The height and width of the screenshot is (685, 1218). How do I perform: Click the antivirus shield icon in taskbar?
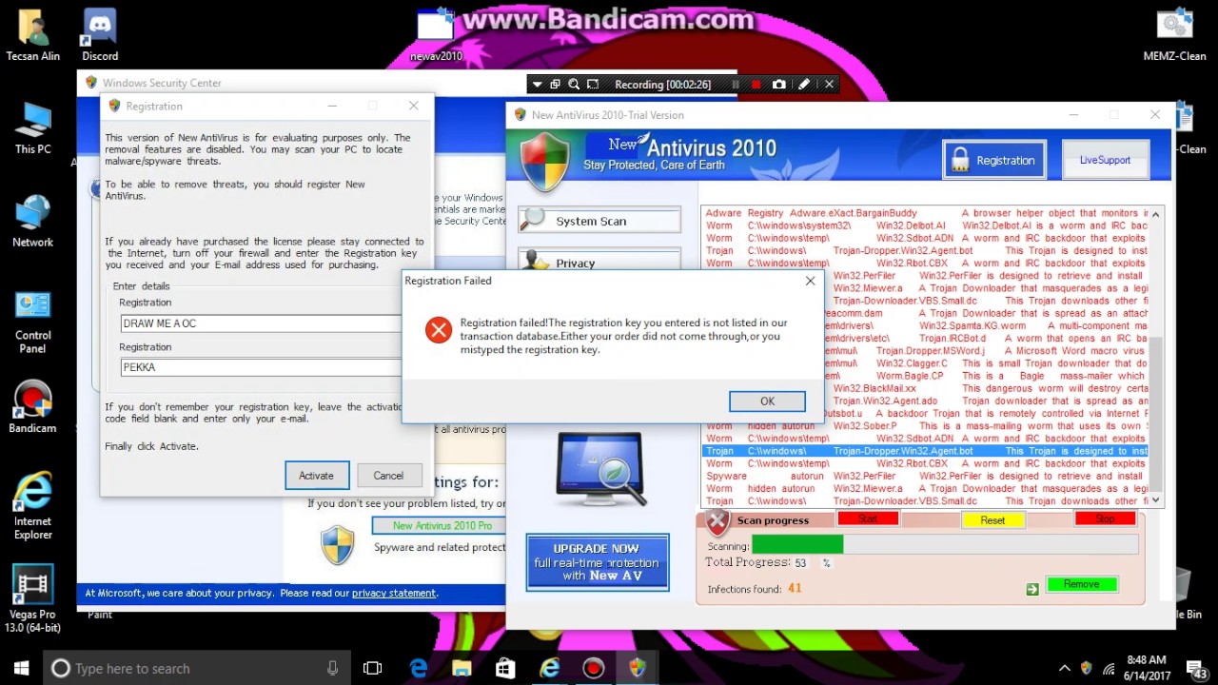pyautogui.click(x=638, y=669)
